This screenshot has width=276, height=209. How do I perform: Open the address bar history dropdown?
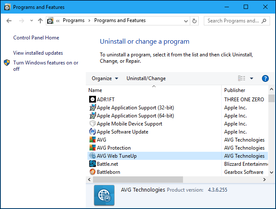pyautogui.click(x=186, y=21)
